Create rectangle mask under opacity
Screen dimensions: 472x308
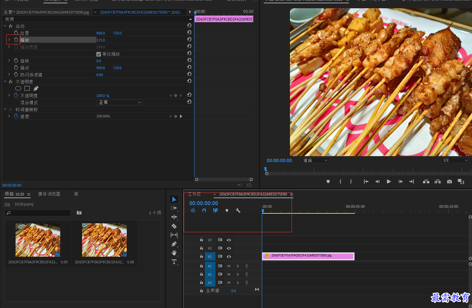coord(27,88)
